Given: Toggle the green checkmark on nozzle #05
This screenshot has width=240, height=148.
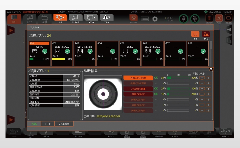Looking at the screenshot, I should point(135,51).
